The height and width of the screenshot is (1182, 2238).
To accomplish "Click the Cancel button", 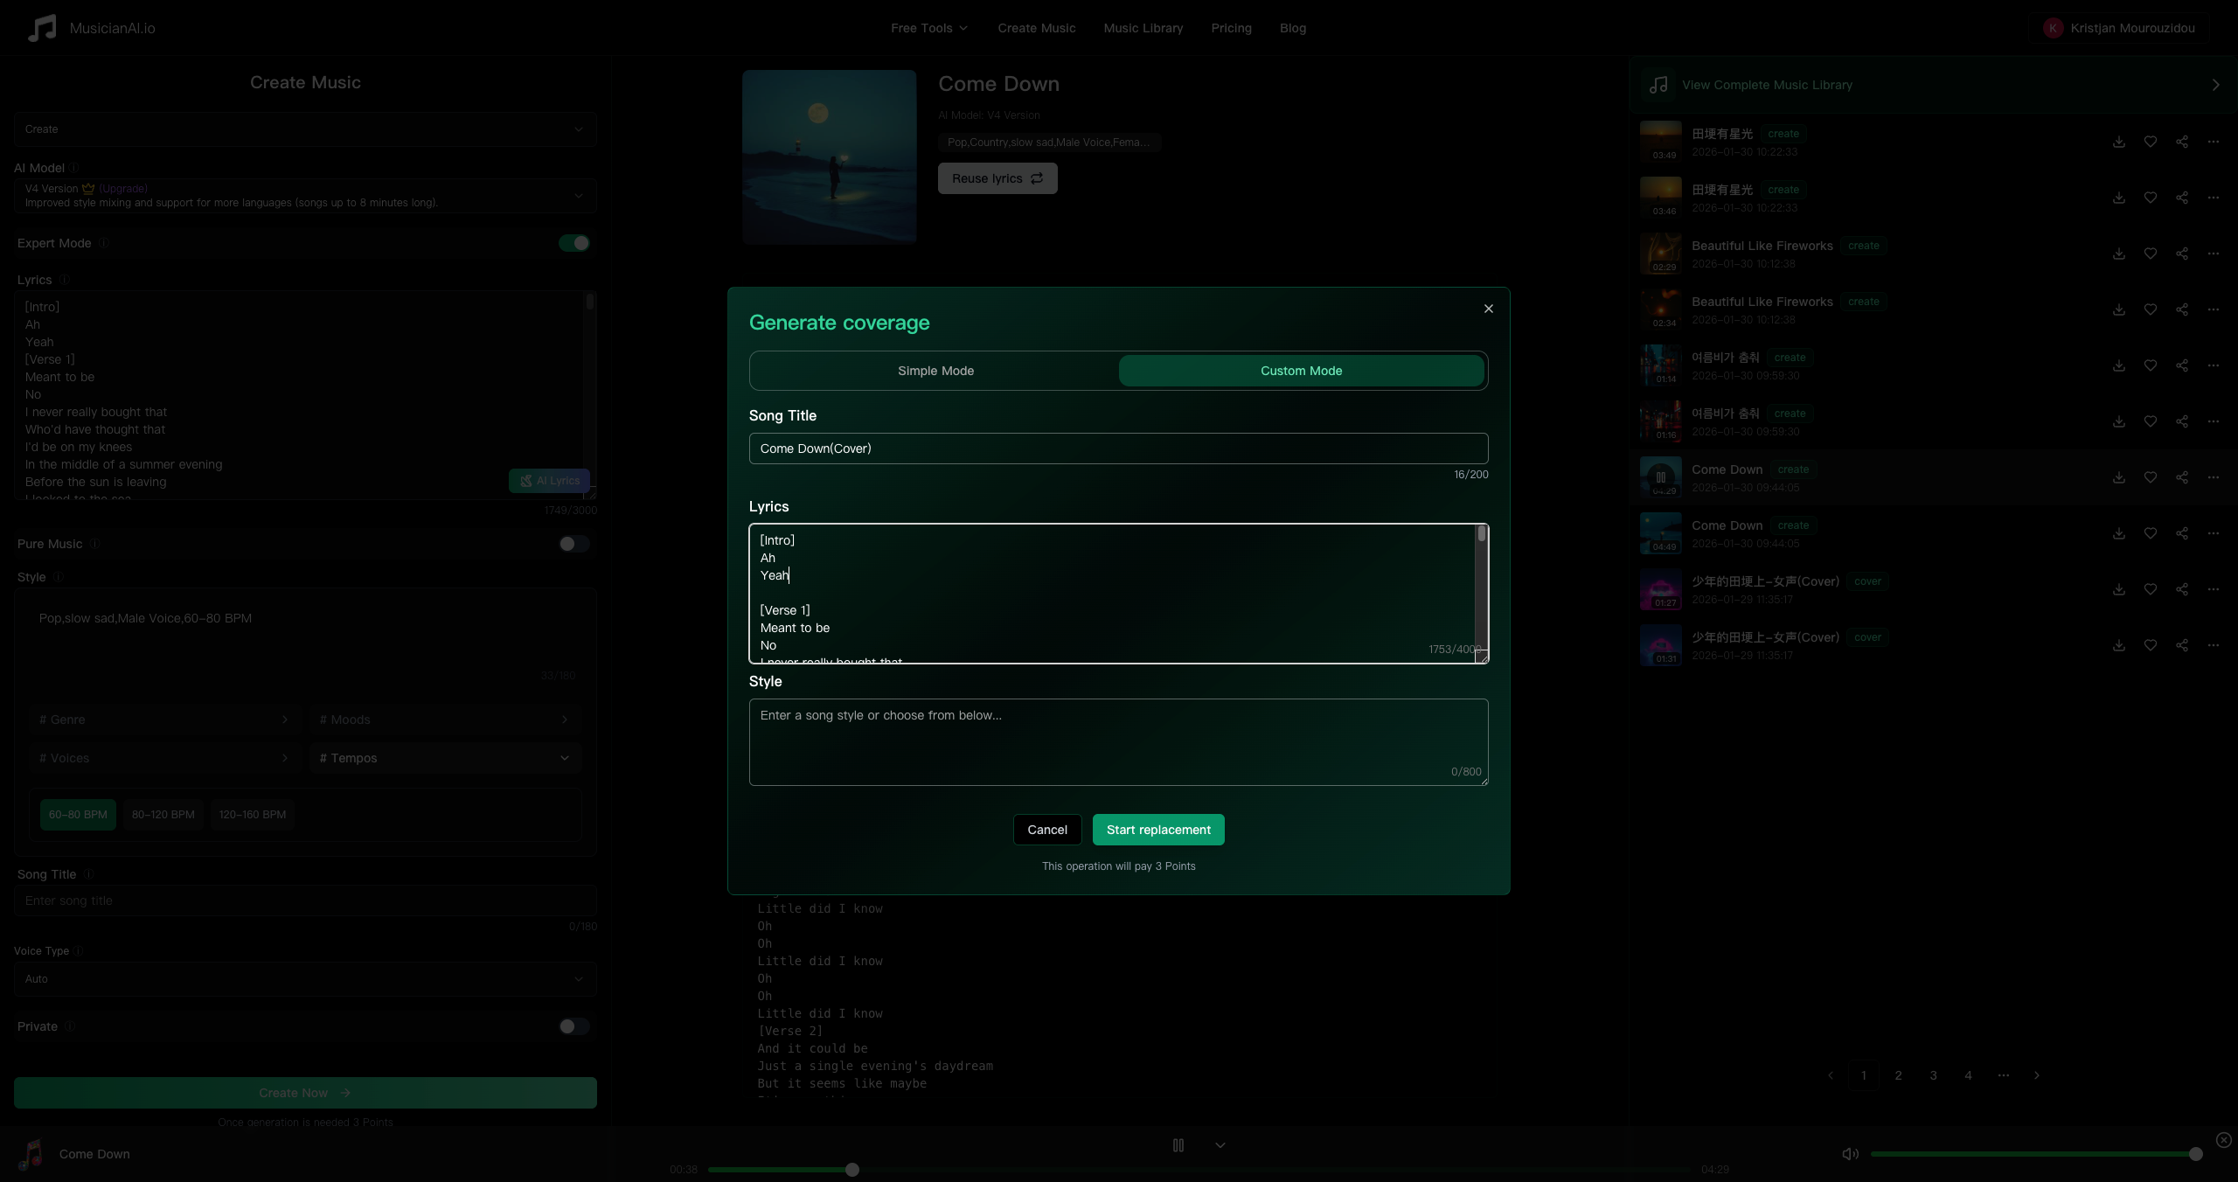I will click(1046, 830).
